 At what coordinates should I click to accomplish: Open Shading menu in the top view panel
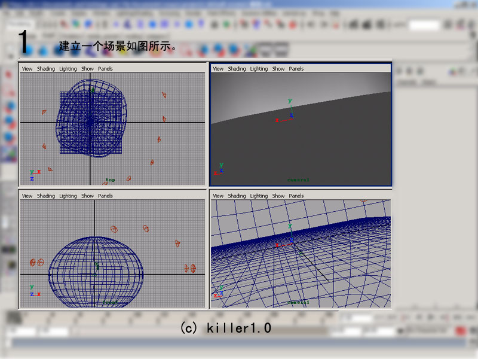pos(46,69)
